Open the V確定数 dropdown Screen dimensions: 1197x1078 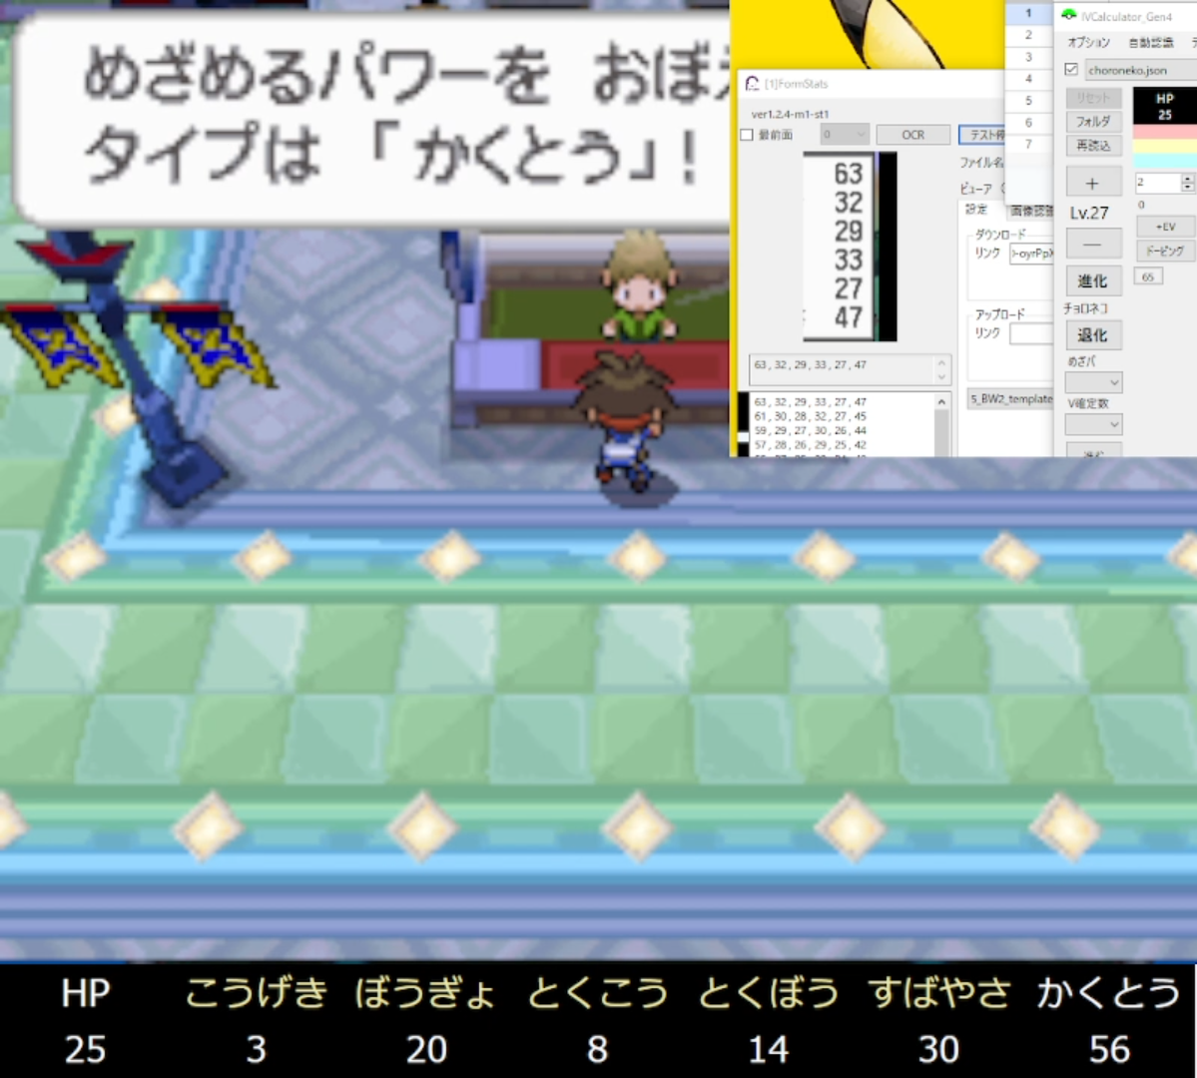coord(1093,424)
